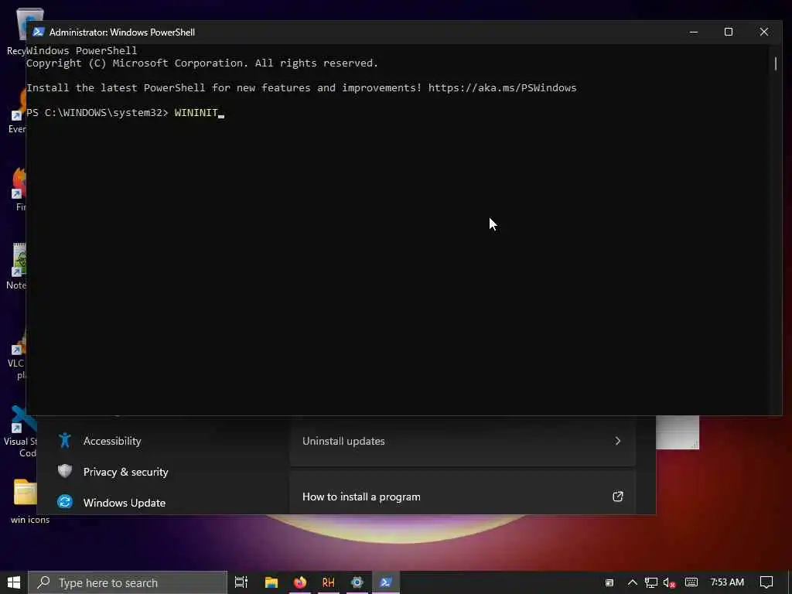792x594 pixels.
Task: Open Windows Update in the Settings sidebar
Action: point(125,503)
